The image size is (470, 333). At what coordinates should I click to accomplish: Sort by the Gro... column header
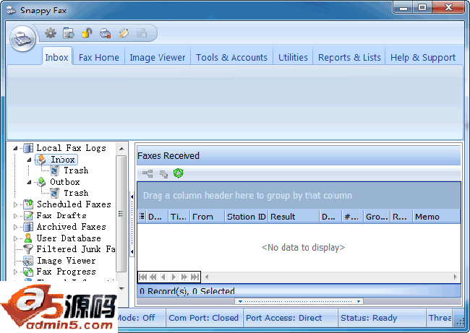pos(377,217)
